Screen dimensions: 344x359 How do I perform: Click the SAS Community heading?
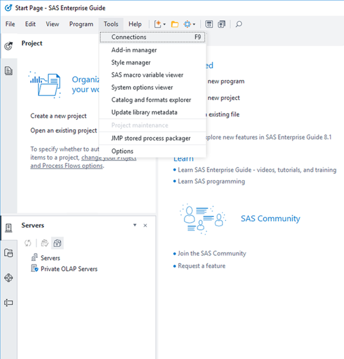tap(270, 218)
